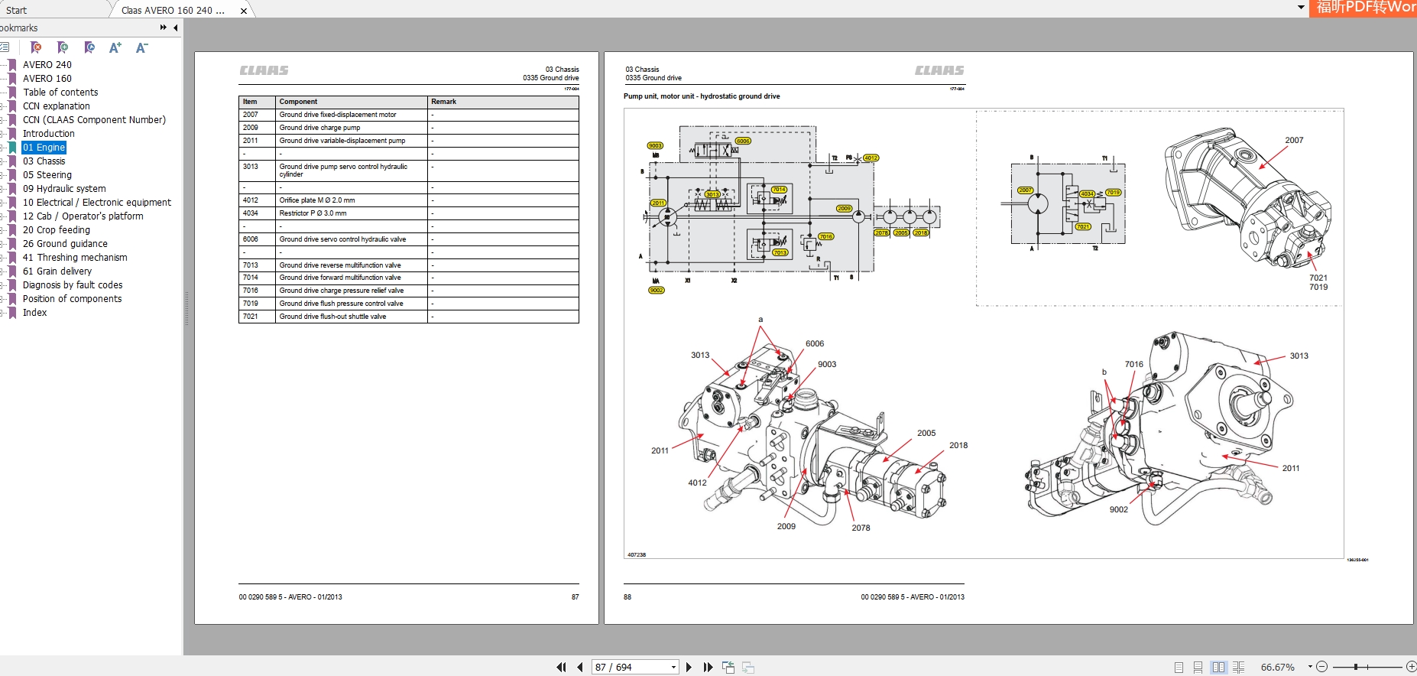Go to Table of contents bookmark
The image size is (1417, 676).
click(60, 93)
